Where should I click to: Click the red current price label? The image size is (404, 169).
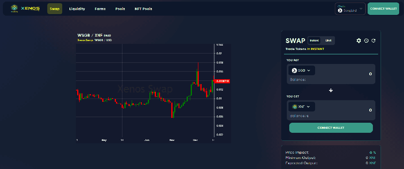(223, 81)
